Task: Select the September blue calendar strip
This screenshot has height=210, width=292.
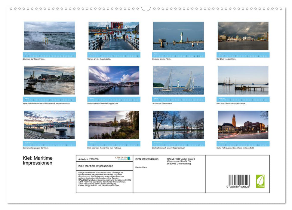Action: pyautogui.click(x=49, y=144)
